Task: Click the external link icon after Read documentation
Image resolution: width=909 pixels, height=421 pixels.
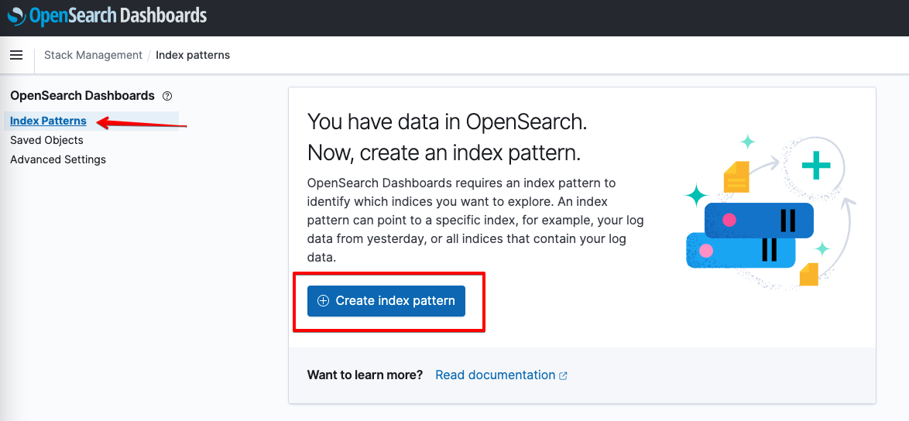Action: [563, 376]
